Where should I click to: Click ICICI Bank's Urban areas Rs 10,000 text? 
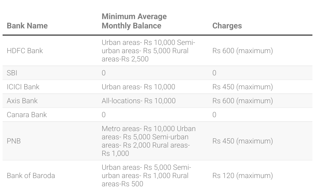pyautogui.click(x=138, y=87)
